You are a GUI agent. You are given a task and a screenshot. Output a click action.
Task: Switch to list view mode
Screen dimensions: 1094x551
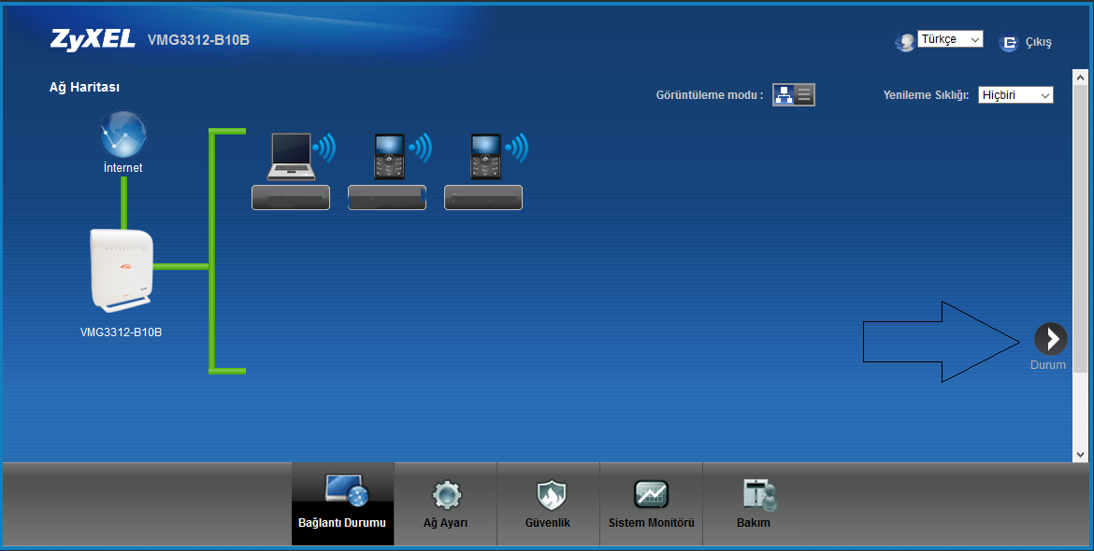pos(804,94)
